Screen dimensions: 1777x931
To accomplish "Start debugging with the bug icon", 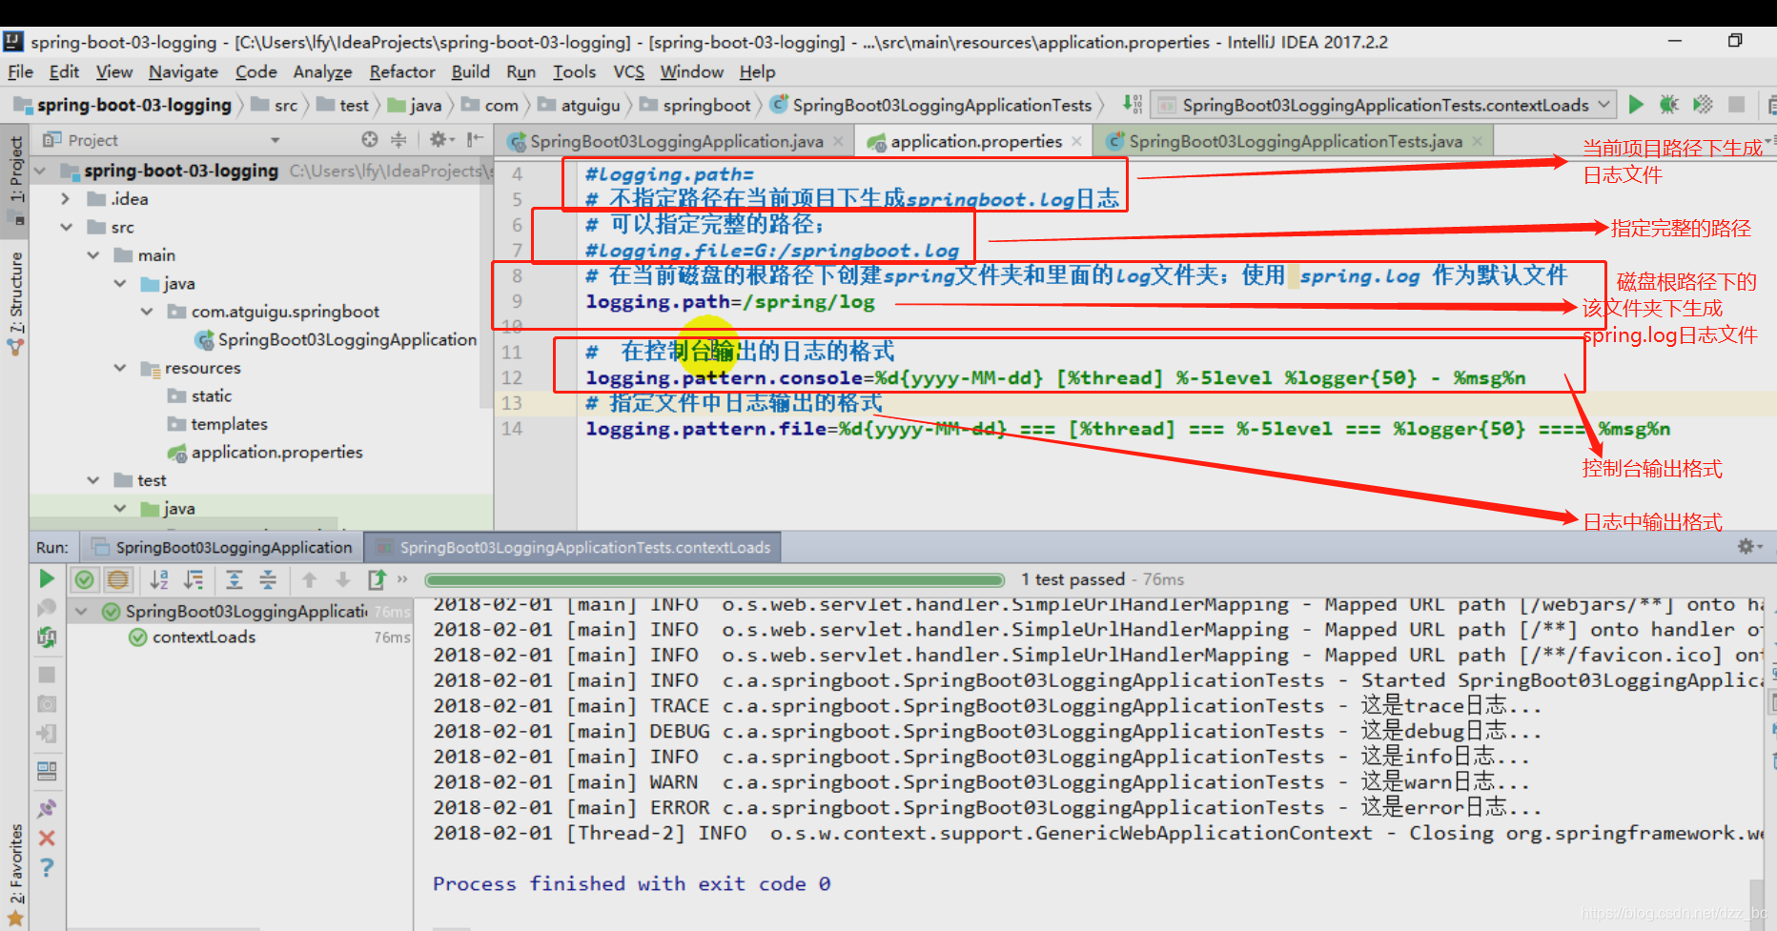I will coord(1668,105).
